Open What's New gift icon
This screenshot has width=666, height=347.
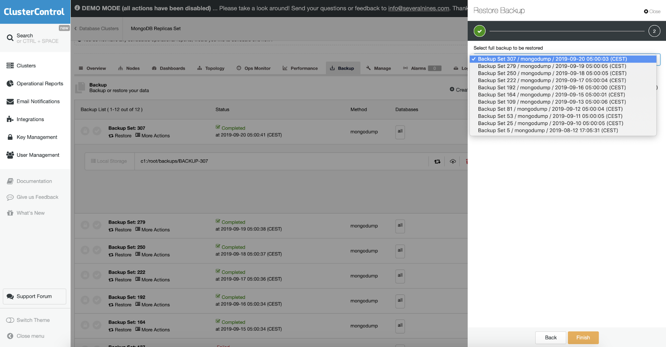(x=10, y=213)
